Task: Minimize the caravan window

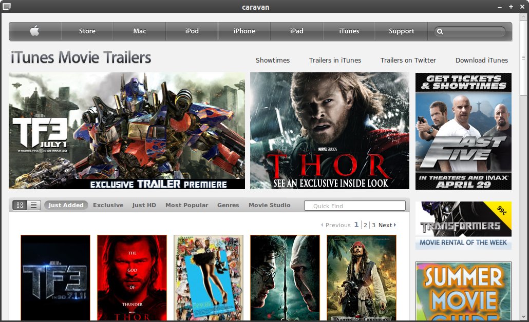Action: coord(500,7)
